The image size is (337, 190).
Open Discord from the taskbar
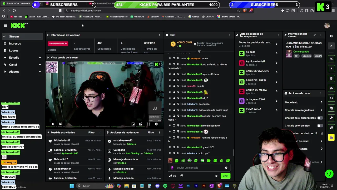pyautogui.click(x=157, y=186)
